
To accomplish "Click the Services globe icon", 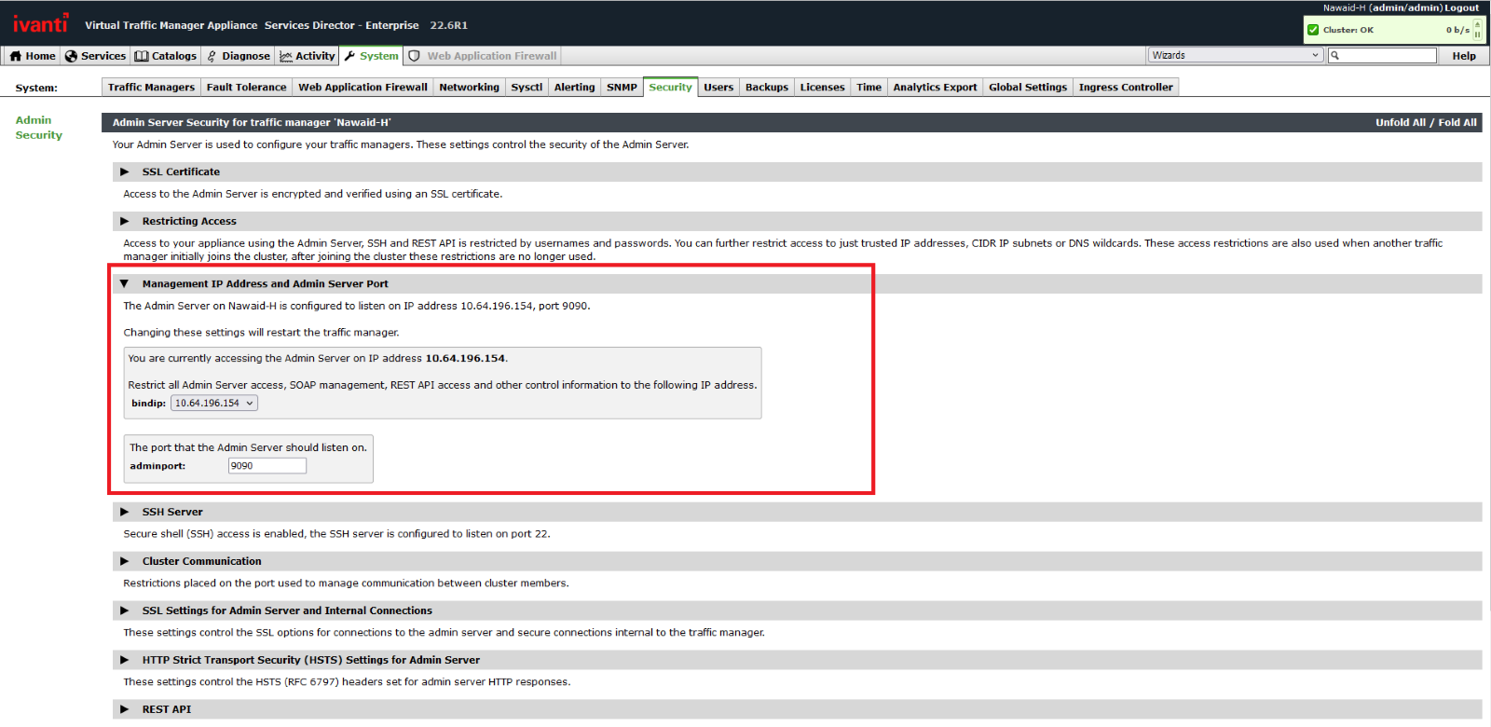I will tap(71, 56).
